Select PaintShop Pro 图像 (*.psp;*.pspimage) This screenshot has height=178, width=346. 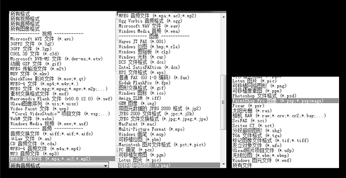[x=285, y=101]
